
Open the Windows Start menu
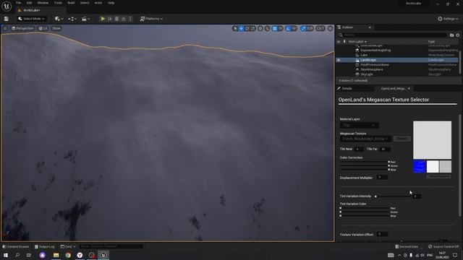6,255
